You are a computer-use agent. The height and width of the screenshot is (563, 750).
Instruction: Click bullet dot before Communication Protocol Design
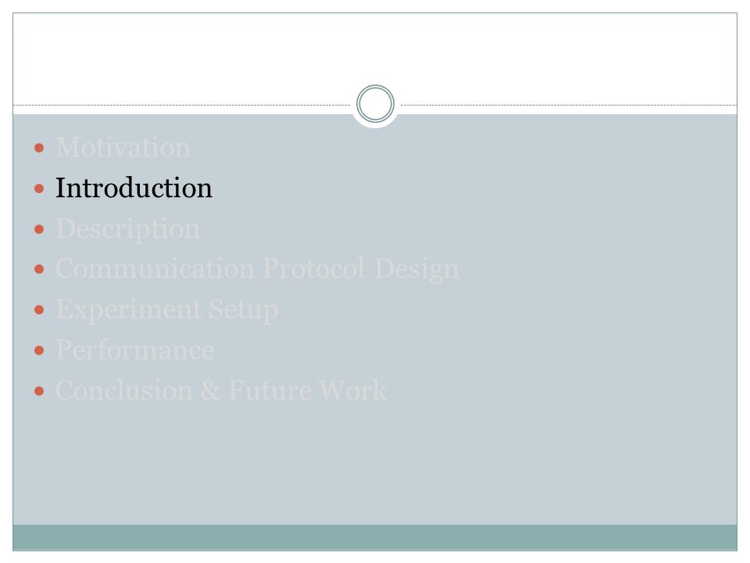[39, 270]
